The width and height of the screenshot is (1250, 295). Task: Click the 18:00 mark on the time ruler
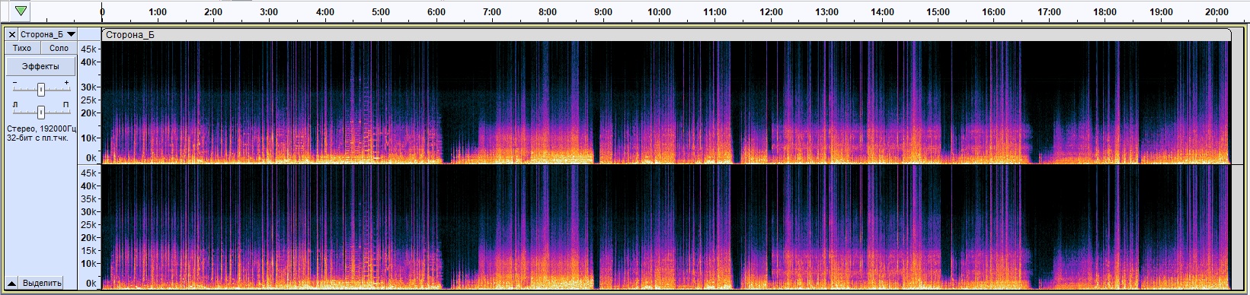click(1105, 12)
